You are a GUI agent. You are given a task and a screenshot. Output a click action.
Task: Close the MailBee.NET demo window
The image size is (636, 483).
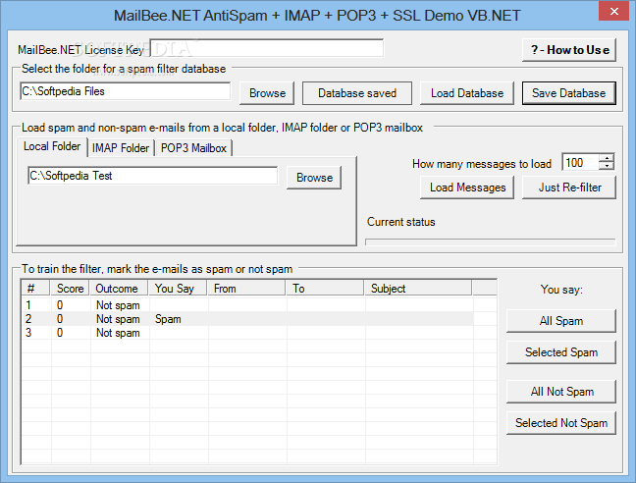click(613, 11)
